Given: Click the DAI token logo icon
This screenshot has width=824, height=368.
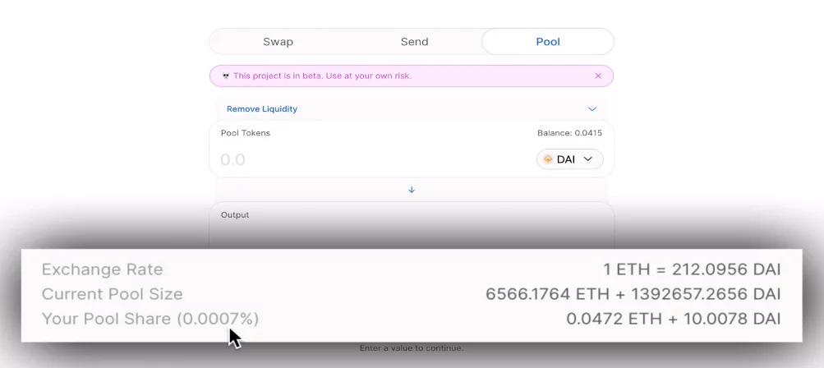Looking at the screenshot, I should 548,159.
